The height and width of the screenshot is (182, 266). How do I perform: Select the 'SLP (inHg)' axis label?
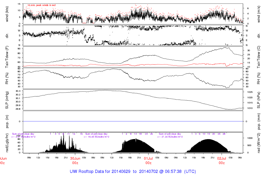(x=7, y=100)
